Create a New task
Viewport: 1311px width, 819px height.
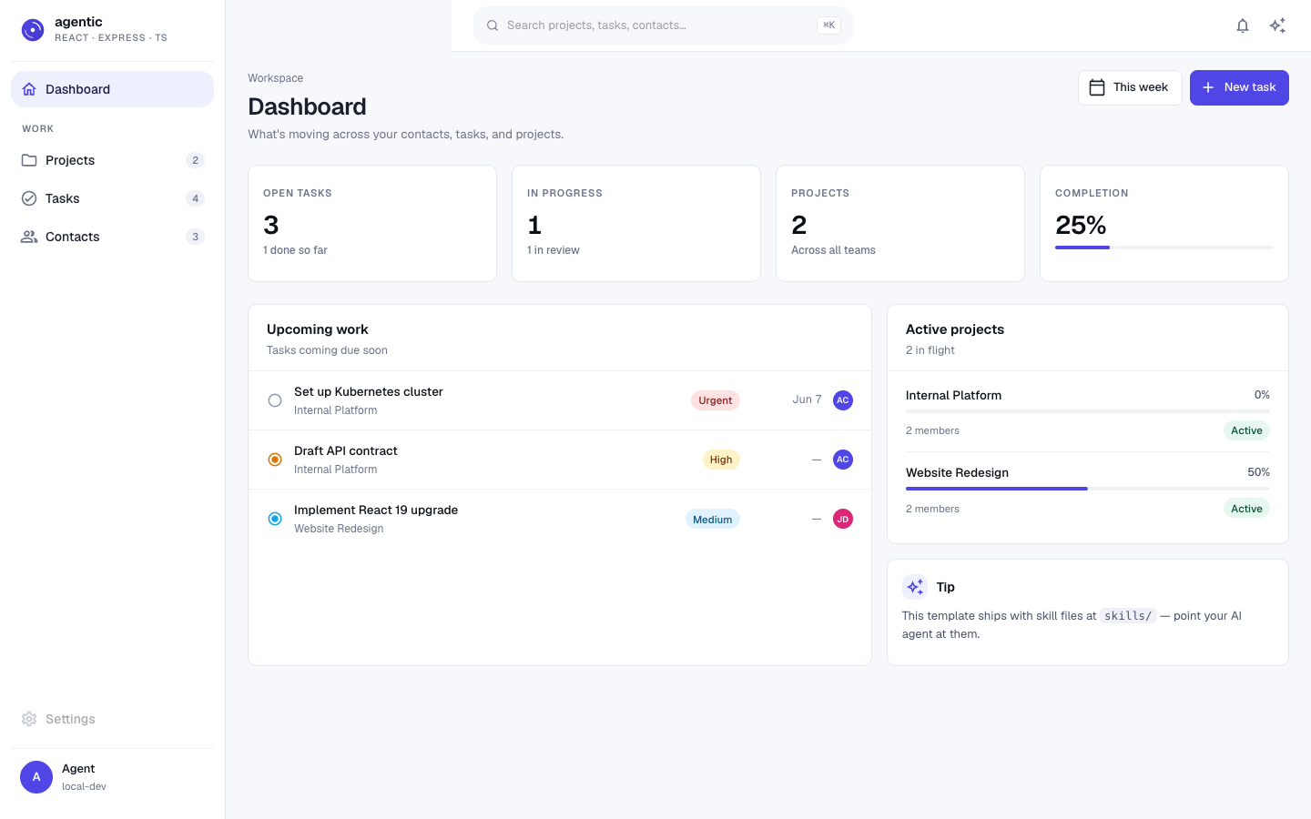tap(1239, 87)
